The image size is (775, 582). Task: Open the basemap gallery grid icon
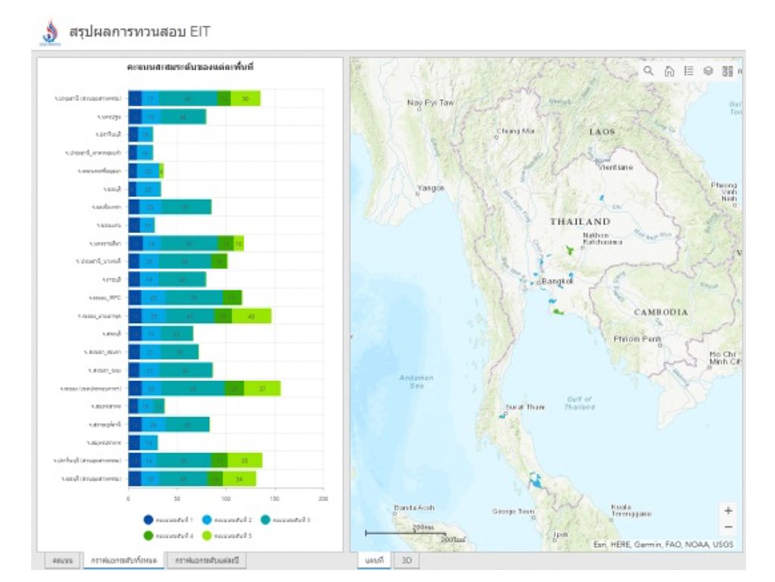727,71
